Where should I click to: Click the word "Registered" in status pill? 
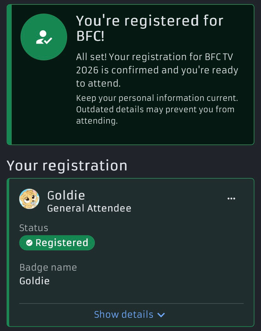(62, 243)
